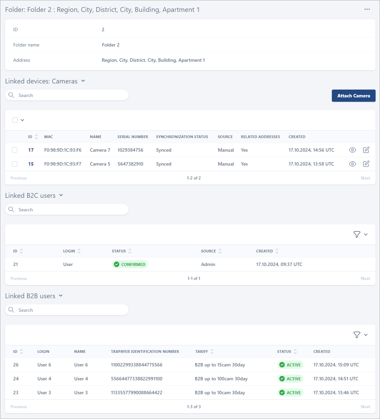Click the Attach Camera button

[354, 96]
